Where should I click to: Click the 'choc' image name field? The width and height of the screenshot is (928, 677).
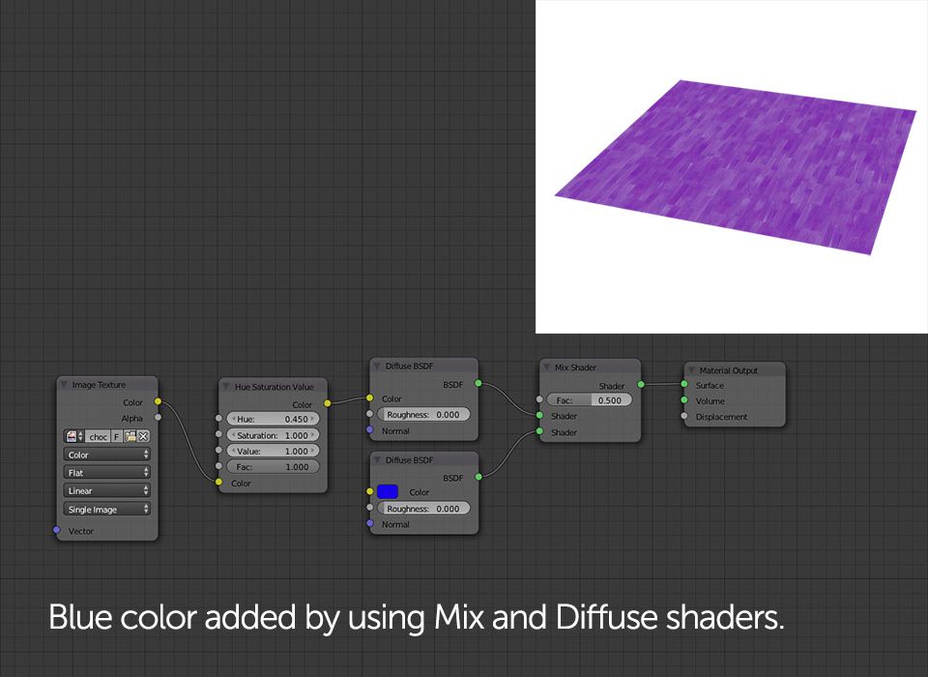pos(99,436)
